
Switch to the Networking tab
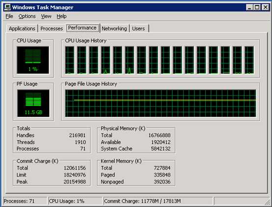pyautogui.click(x=114, y=28)
